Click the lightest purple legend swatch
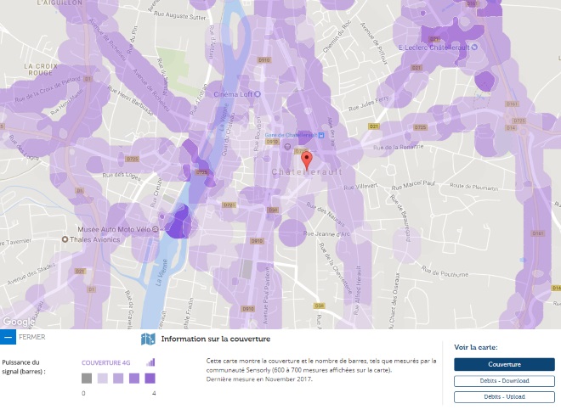The width and height of the screenshot is (561, 415). [x=103, y=379]
